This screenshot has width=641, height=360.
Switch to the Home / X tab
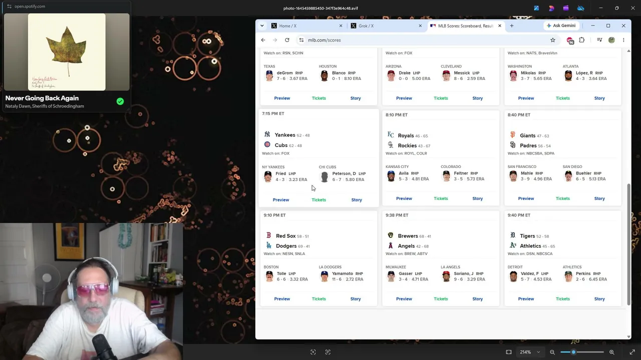[x=306, y=26]
